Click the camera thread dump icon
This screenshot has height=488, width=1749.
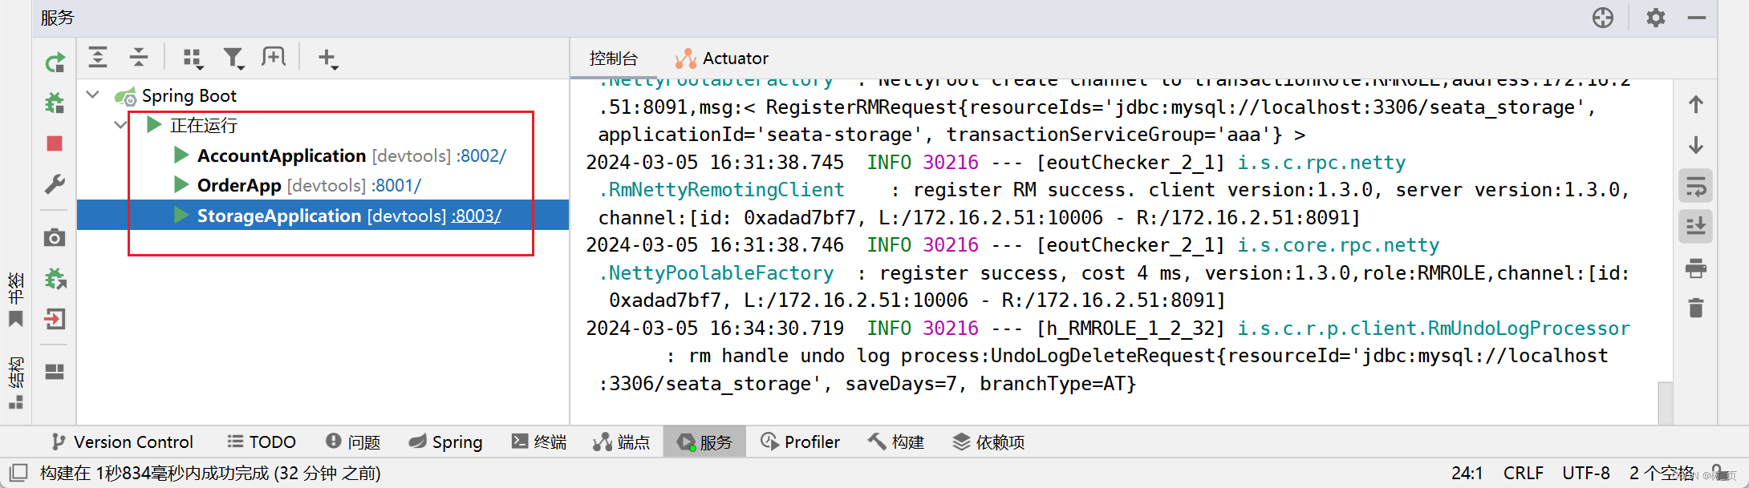[55, 237]
